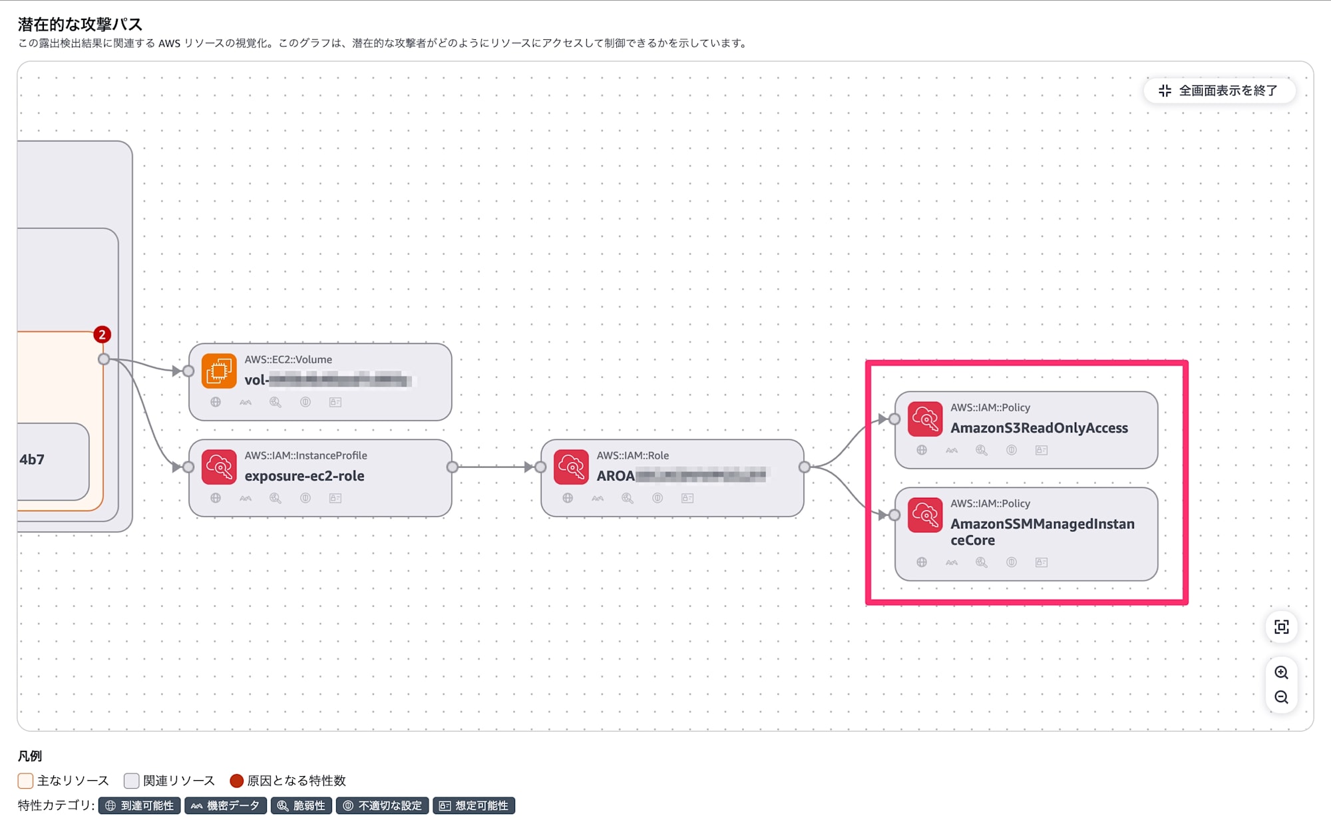Screen dimensions: 1331x832
Task: Select the 到達可能性 legend category badge
Action: point(140,805)
